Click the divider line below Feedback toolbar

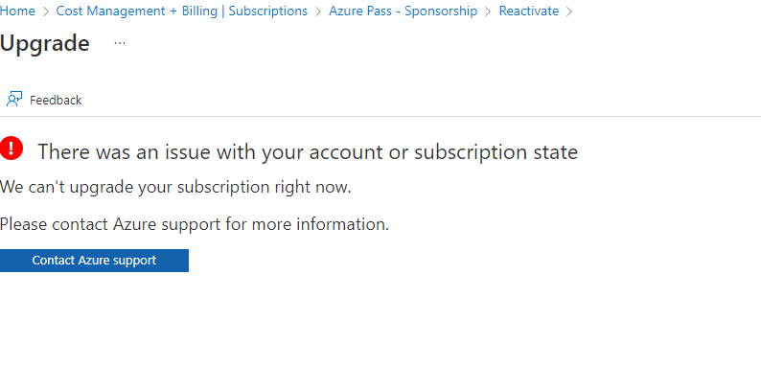[x=380, y=117]
